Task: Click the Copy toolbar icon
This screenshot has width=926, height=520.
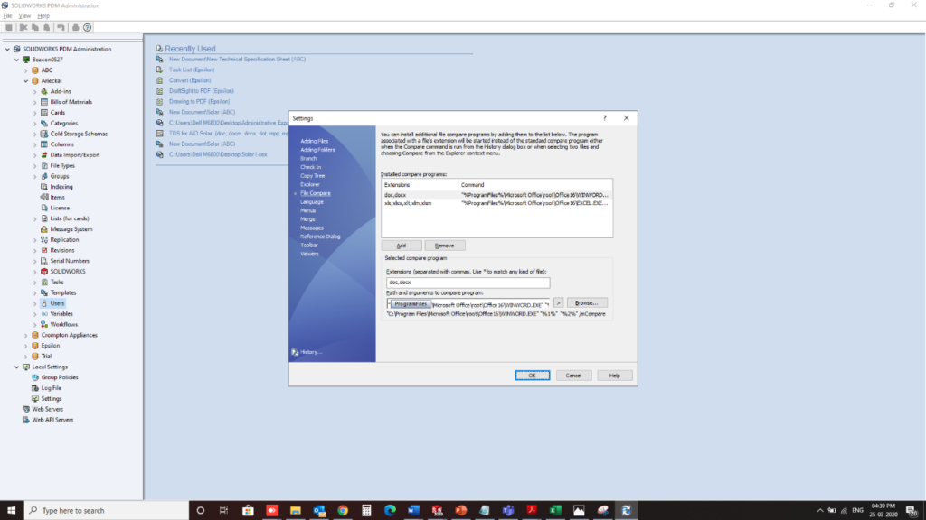Action: tap(35, 28)
